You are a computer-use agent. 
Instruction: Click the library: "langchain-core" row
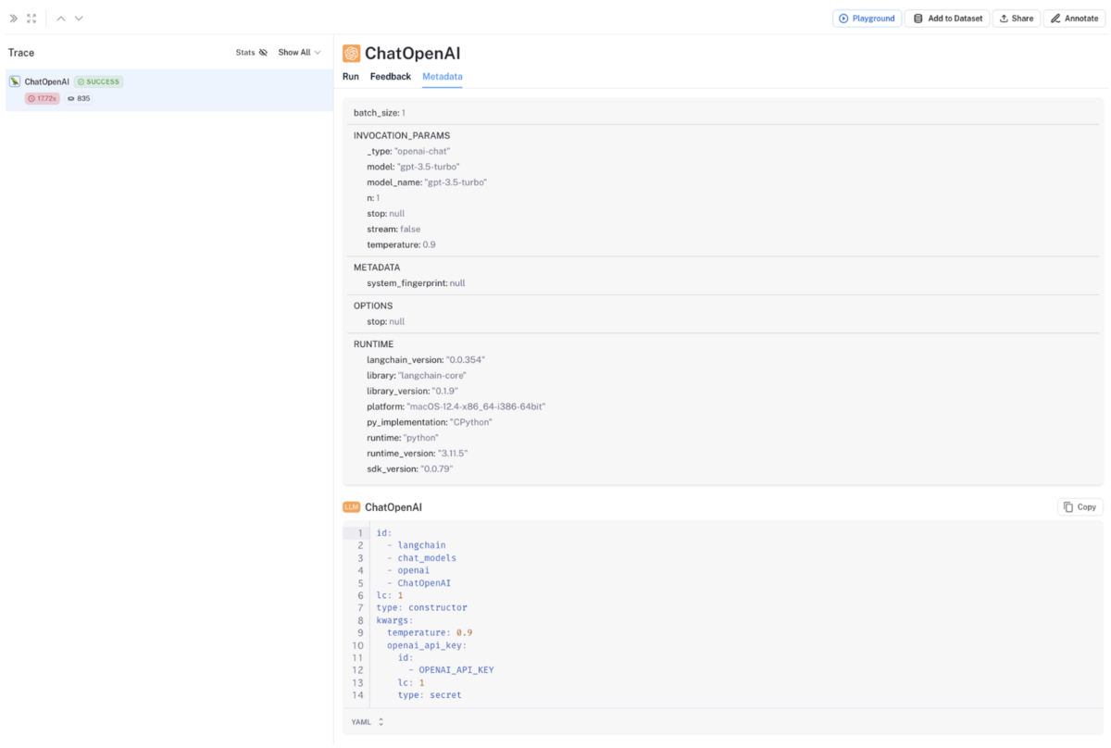(x=417, y=375)
